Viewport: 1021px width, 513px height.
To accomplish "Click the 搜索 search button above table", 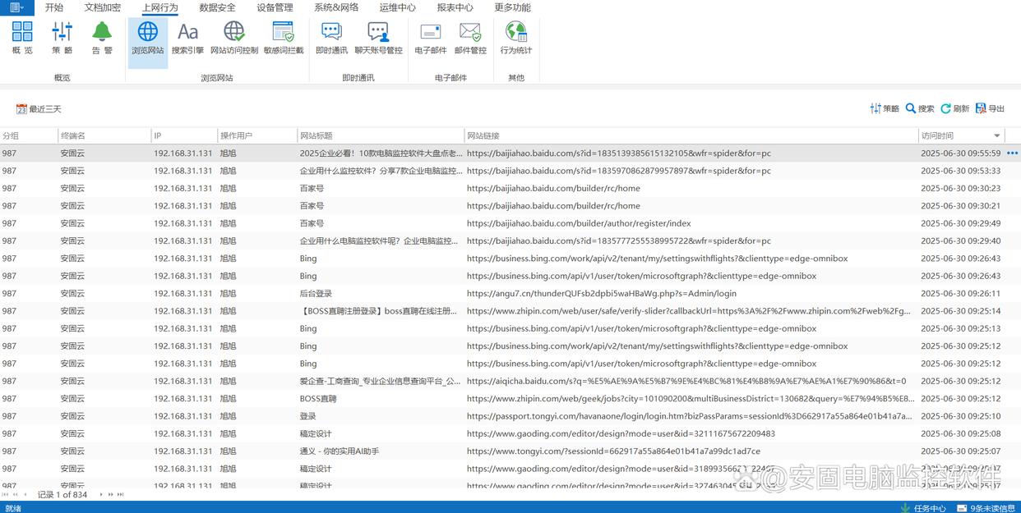I will 920,108.
